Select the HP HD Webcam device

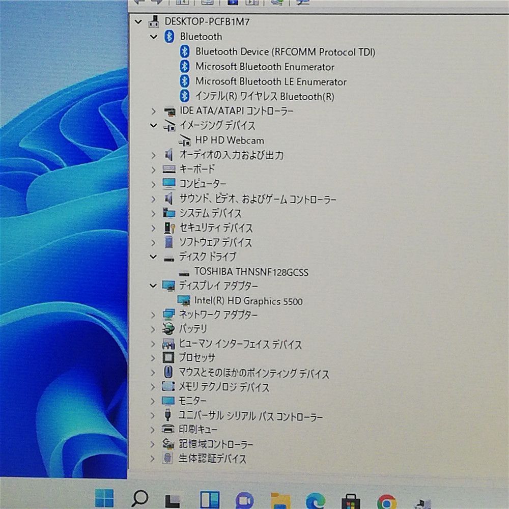tap(229, 140)
